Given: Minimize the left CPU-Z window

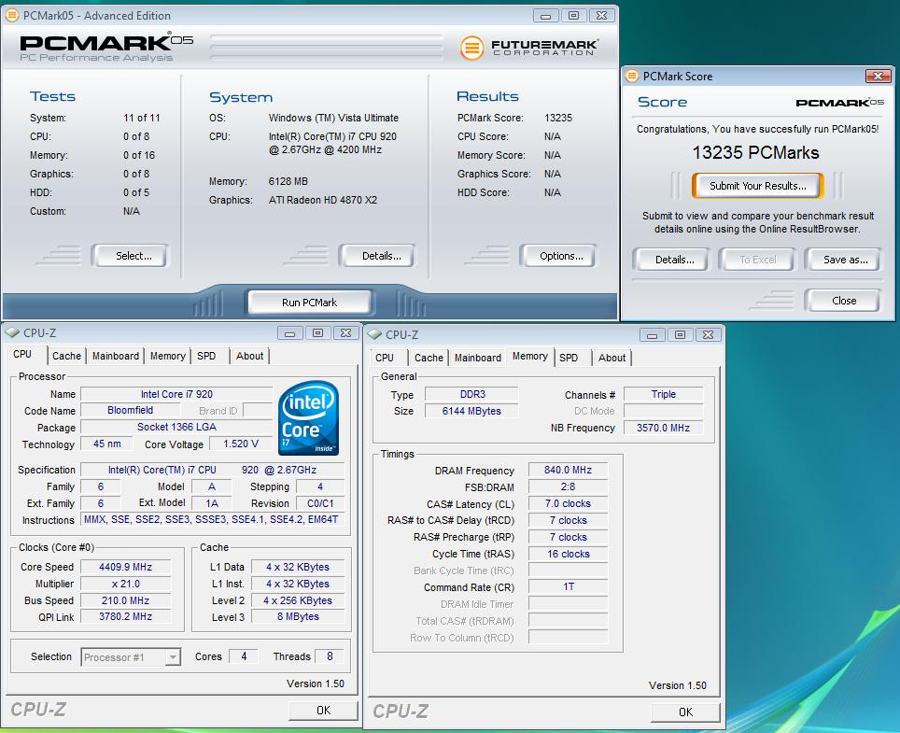Looking at the screenshot, I should pos(289,333).
